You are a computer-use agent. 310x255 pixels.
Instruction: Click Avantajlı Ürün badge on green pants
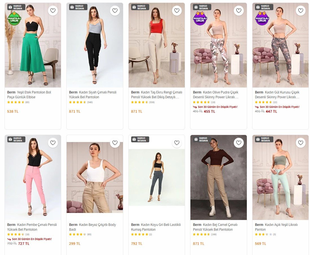click(14, 19)
